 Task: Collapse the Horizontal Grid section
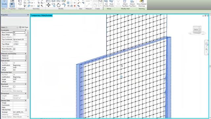[26, 72]
